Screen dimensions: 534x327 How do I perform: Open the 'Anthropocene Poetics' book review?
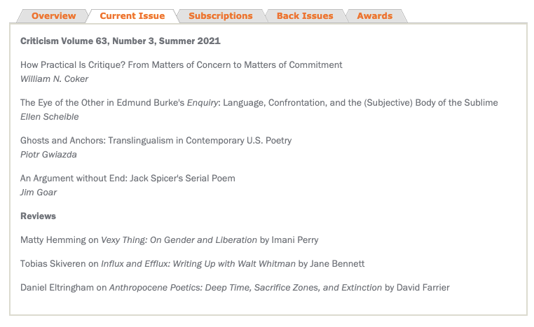(245, 288)
